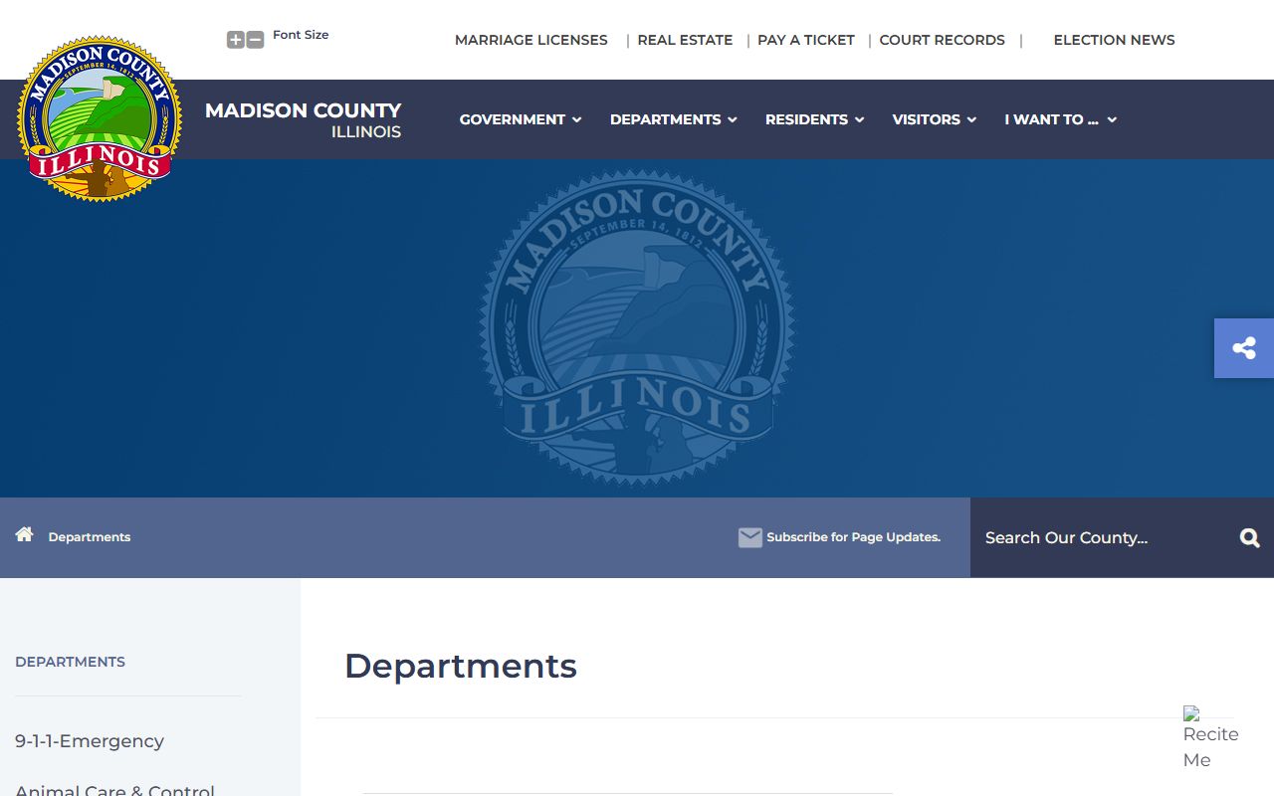Screen dimensions: 1274x796
Task: Click the Departments breadcrumb link
Action: 90,537
